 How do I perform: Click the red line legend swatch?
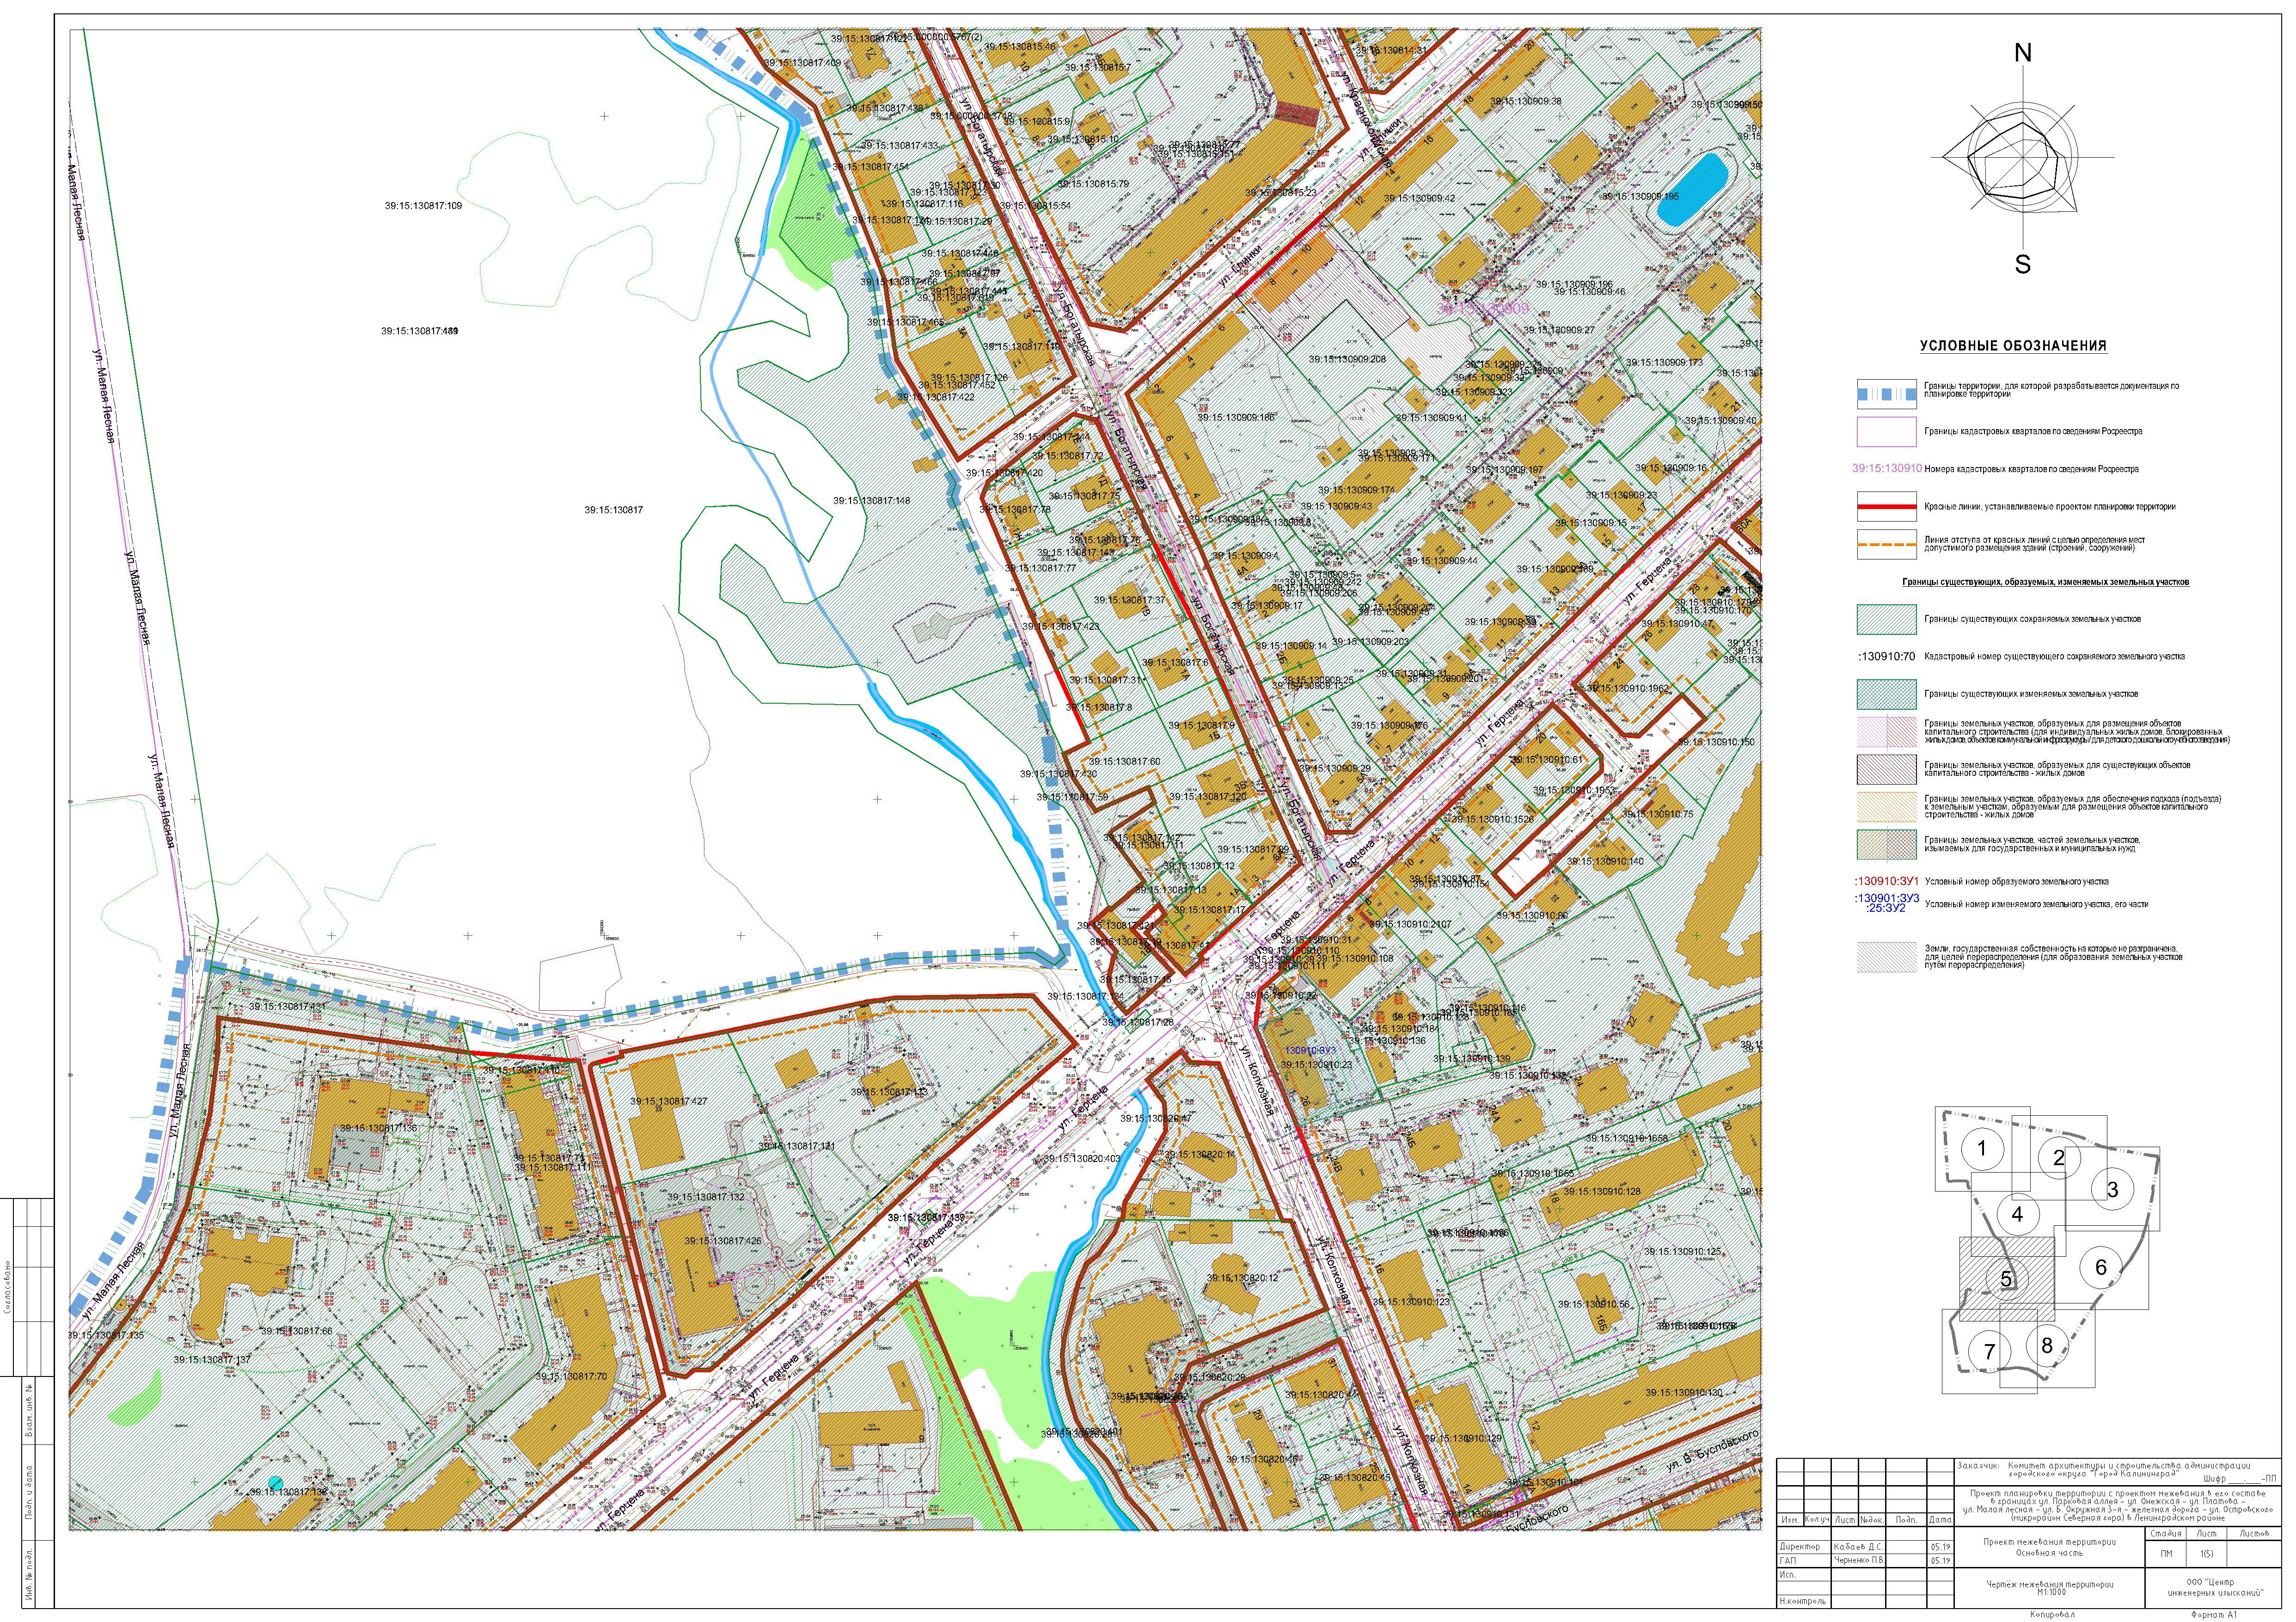1886,507
